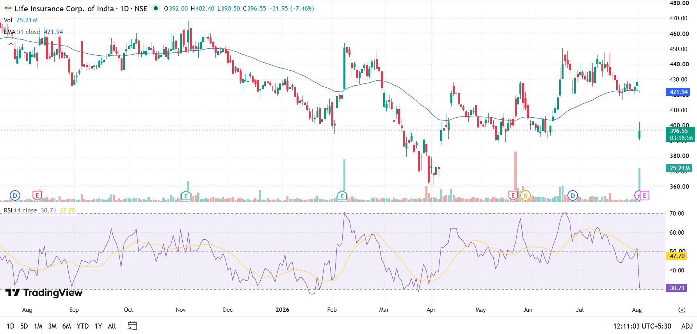Viewport: 697px width, 334px height.
Task: Open the green earnings marker in February
Action: coord(342,196)
